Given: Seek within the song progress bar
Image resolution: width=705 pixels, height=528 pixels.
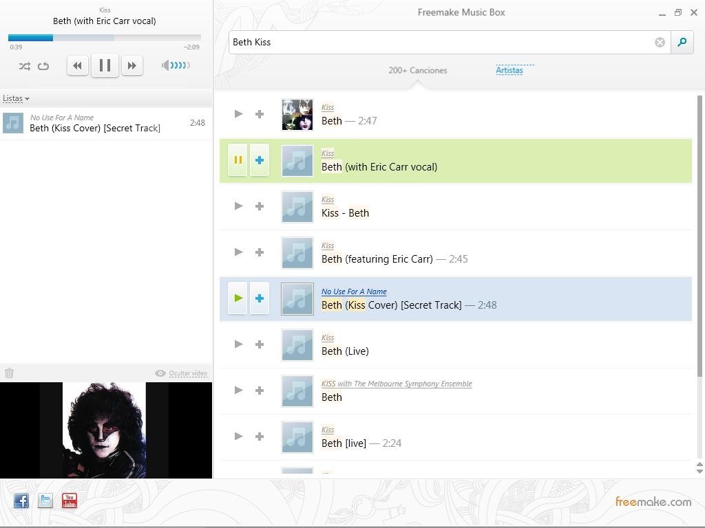Looking at the screenshot, I should (x=105, y=38).
